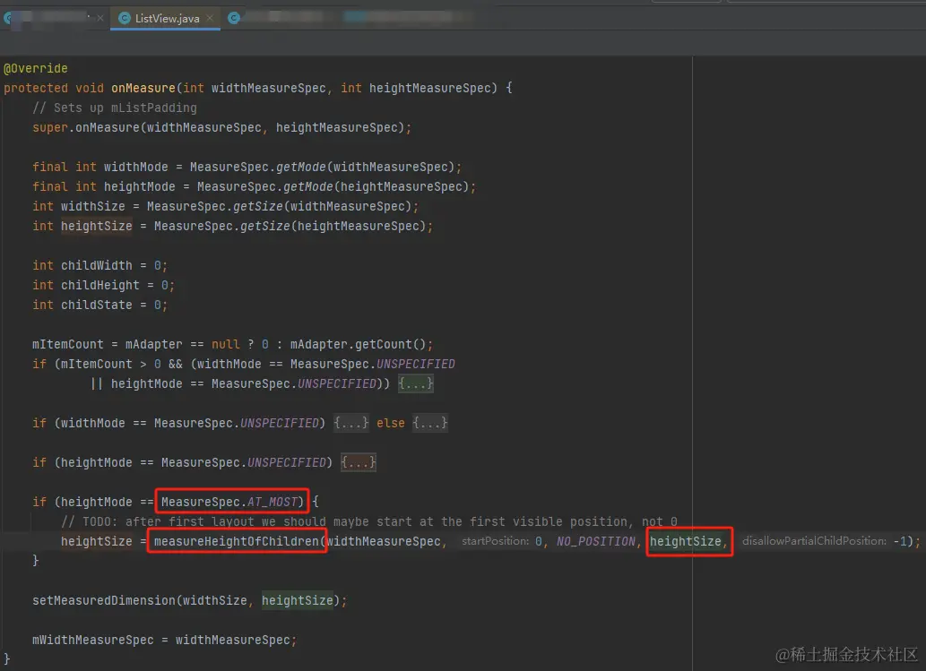
Task: Expand the folded block after heightMode == MeasureSpec.UNSPECIFIED))
Action: pos(416,383)
